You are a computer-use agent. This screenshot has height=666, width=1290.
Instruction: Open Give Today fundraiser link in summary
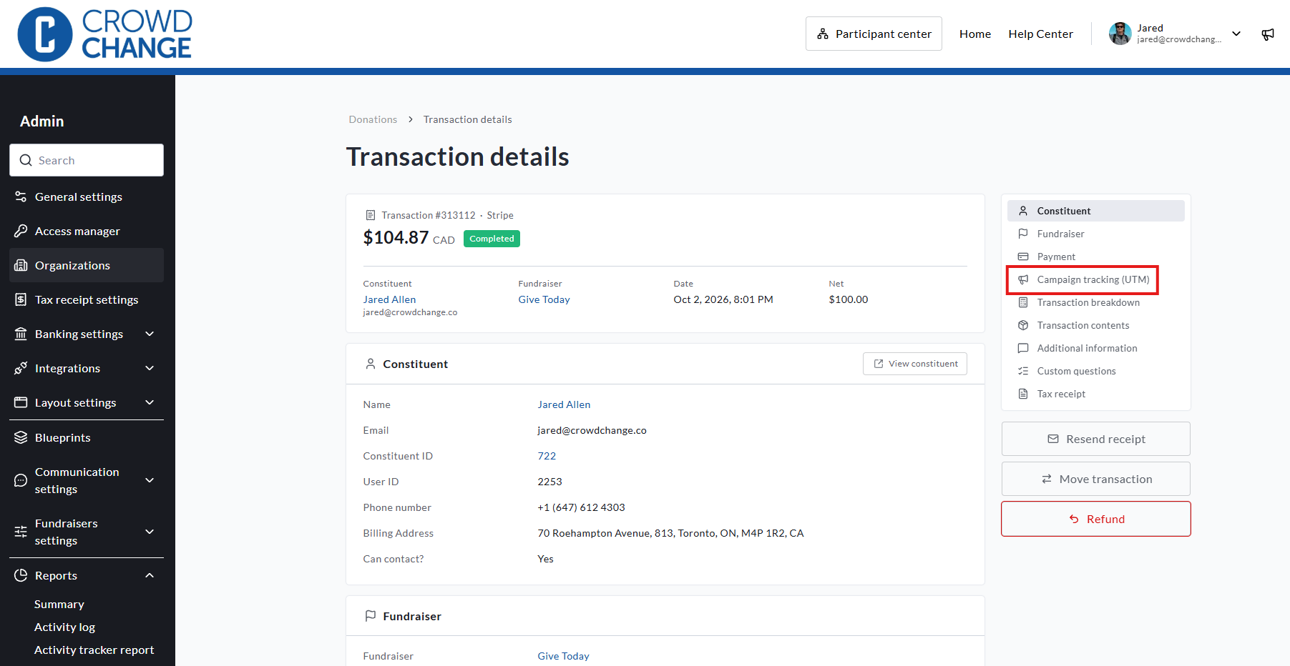click(x=544, y=299)
